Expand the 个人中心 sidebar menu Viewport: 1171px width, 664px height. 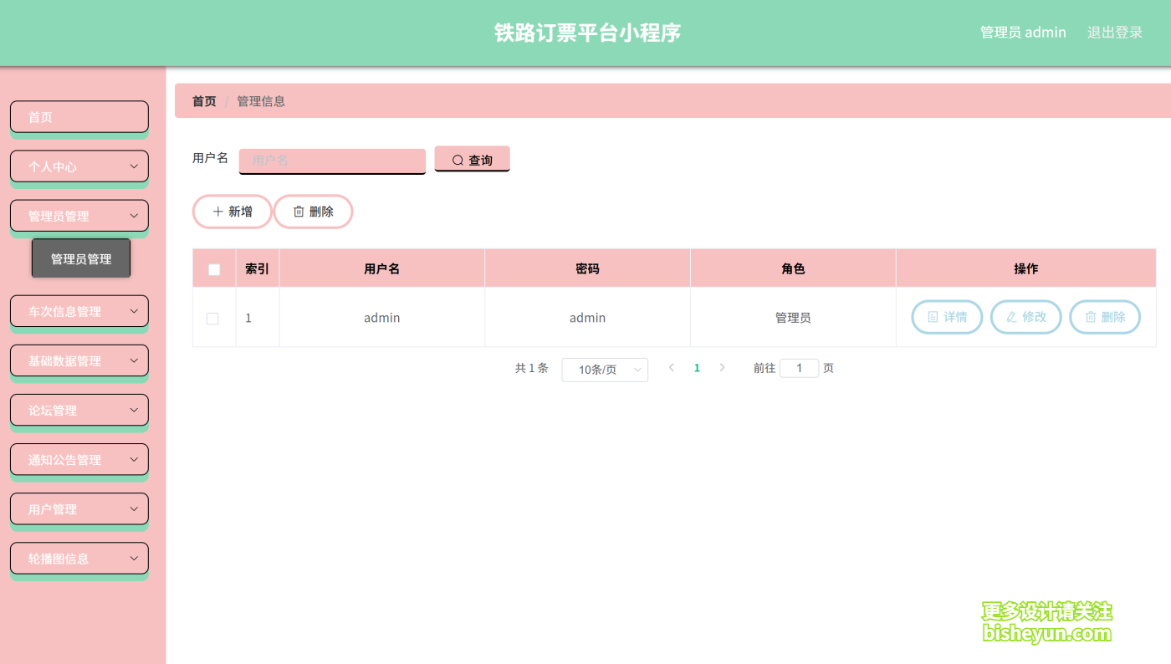[x=79, y=166]
